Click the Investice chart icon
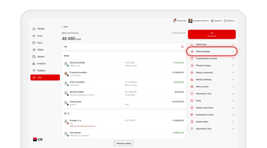 tap(34, 64)
